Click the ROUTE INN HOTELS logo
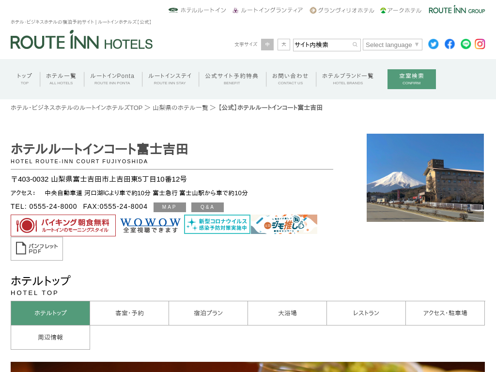Viewport: 496px width, 372px height. click(x=81, y=40)
